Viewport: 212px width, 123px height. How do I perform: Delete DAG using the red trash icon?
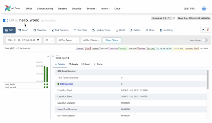(x=208, y=30)
